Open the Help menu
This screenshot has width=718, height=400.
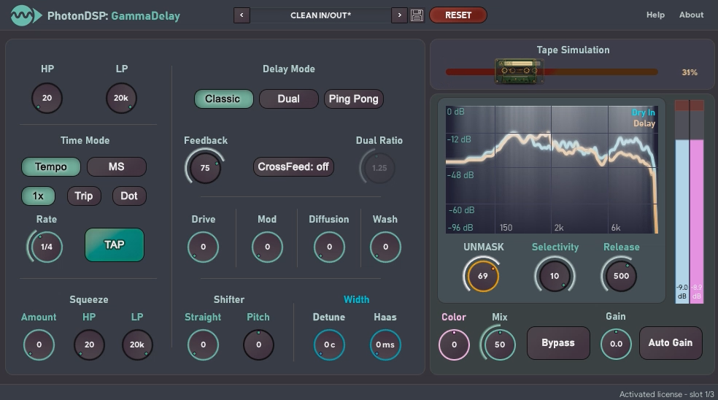655,15
